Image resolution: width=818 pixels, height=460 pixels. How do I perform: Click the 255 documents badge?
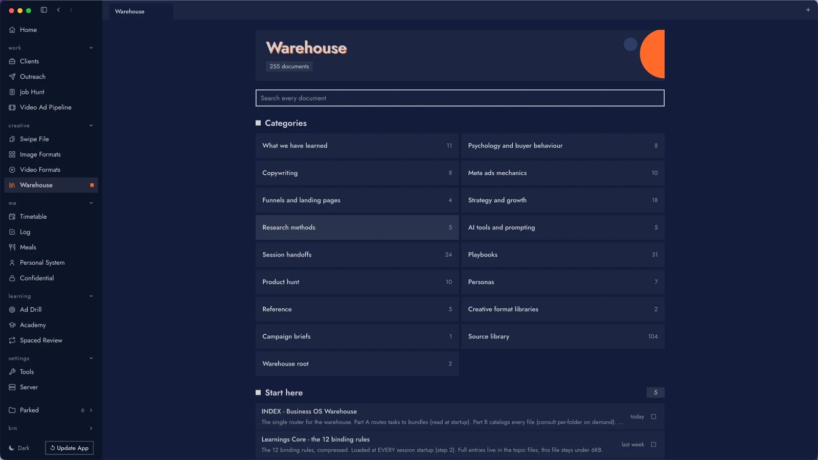tap(289, 66)
